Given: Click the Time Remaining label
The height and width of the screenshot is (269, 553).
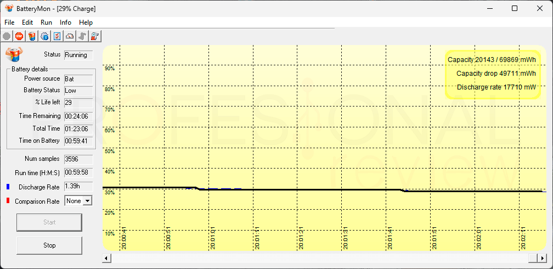Looking at the screenshot, I should pos(39,116).
